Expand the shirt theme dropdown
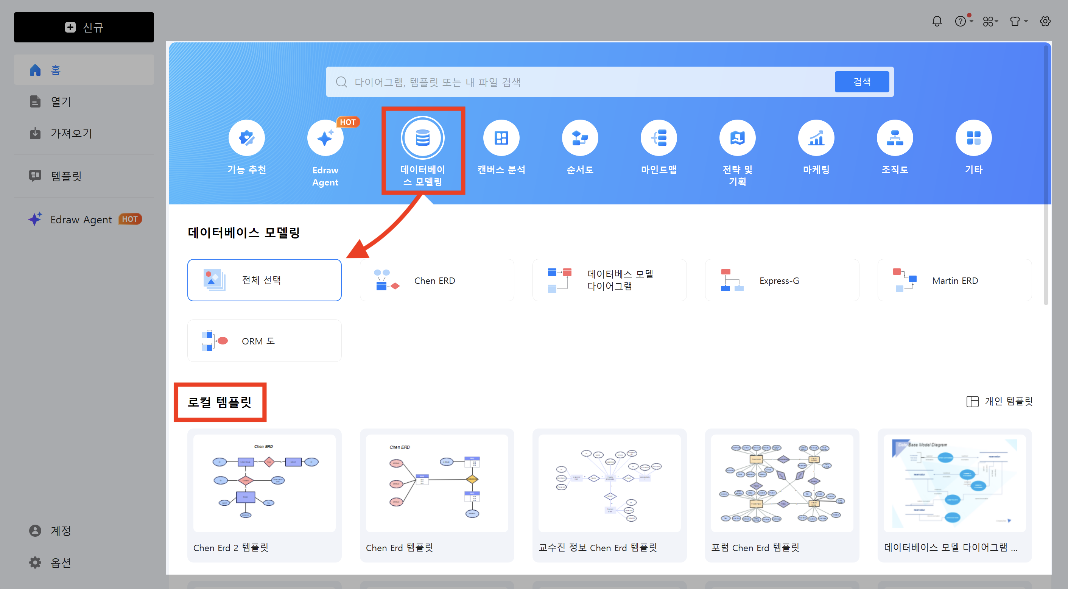The width and height of the screenshot is (1068, 589). pos(1018,21)
